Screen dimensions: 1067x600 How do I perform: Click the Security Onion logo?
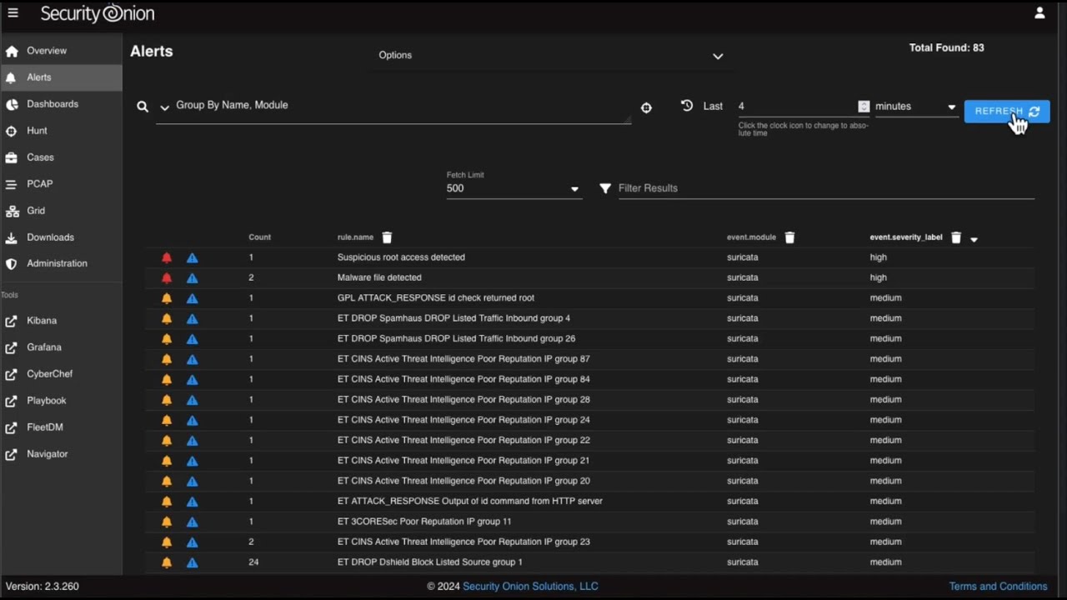point(98,13)
